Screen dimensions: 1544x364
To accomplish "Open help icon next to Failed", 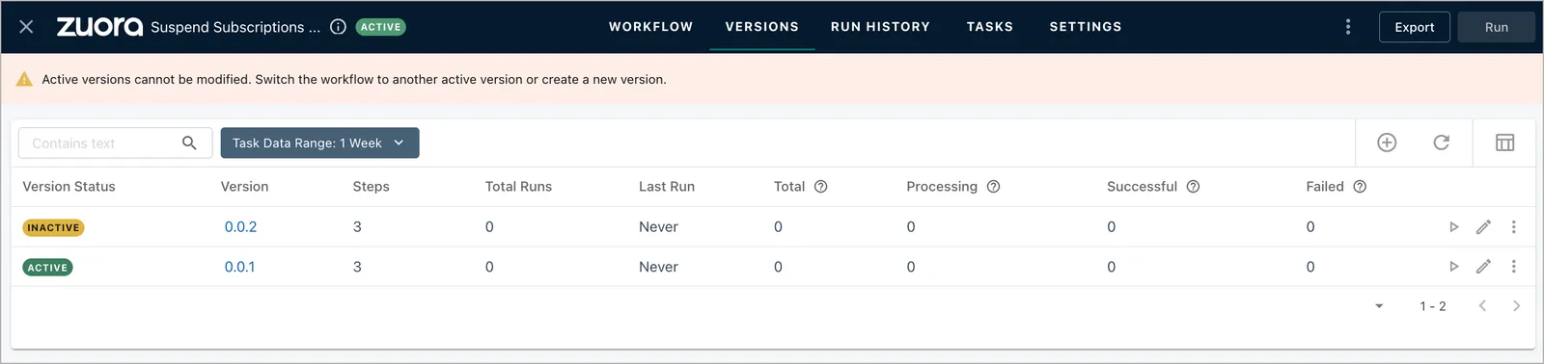I will point(1360,187).
